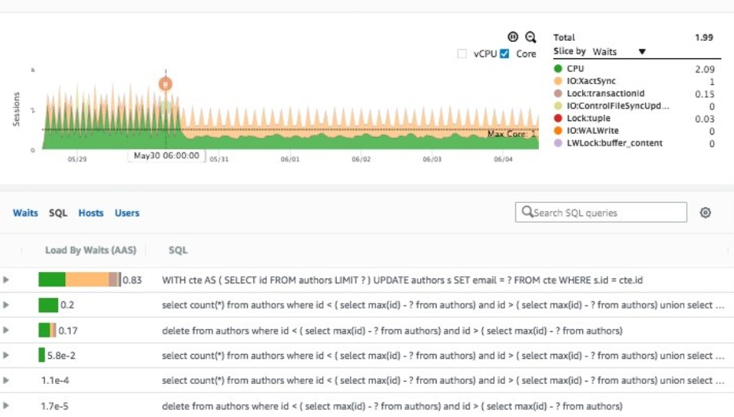
Task: Click the Lock:tuple legend label
Action: (x=588, y=118)
